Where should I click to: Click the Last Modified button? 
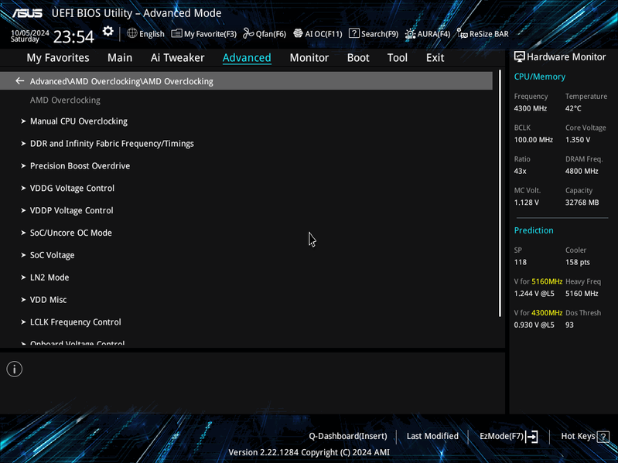[x=432, y=436]
